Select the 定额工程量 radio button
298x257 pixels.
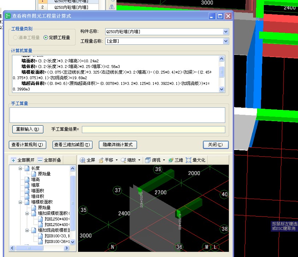click(46, 38)
